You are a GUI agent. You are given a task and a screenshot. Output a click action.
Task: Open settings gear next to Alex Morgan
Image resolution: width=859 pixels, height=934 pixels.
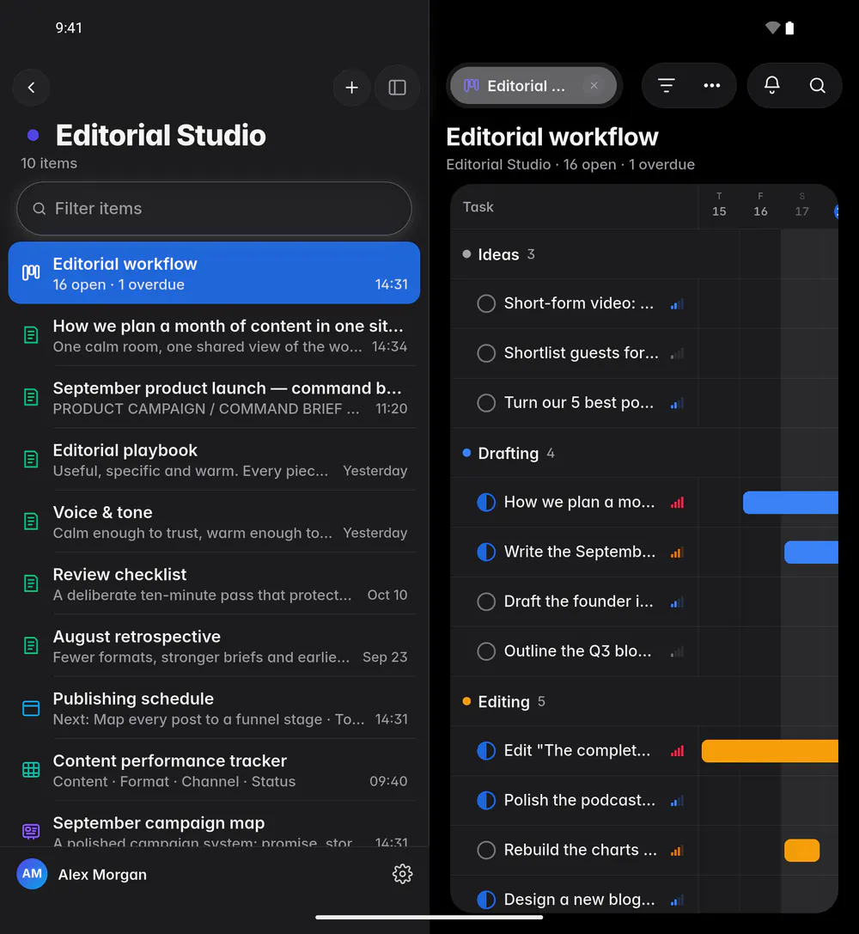[402, 874]
